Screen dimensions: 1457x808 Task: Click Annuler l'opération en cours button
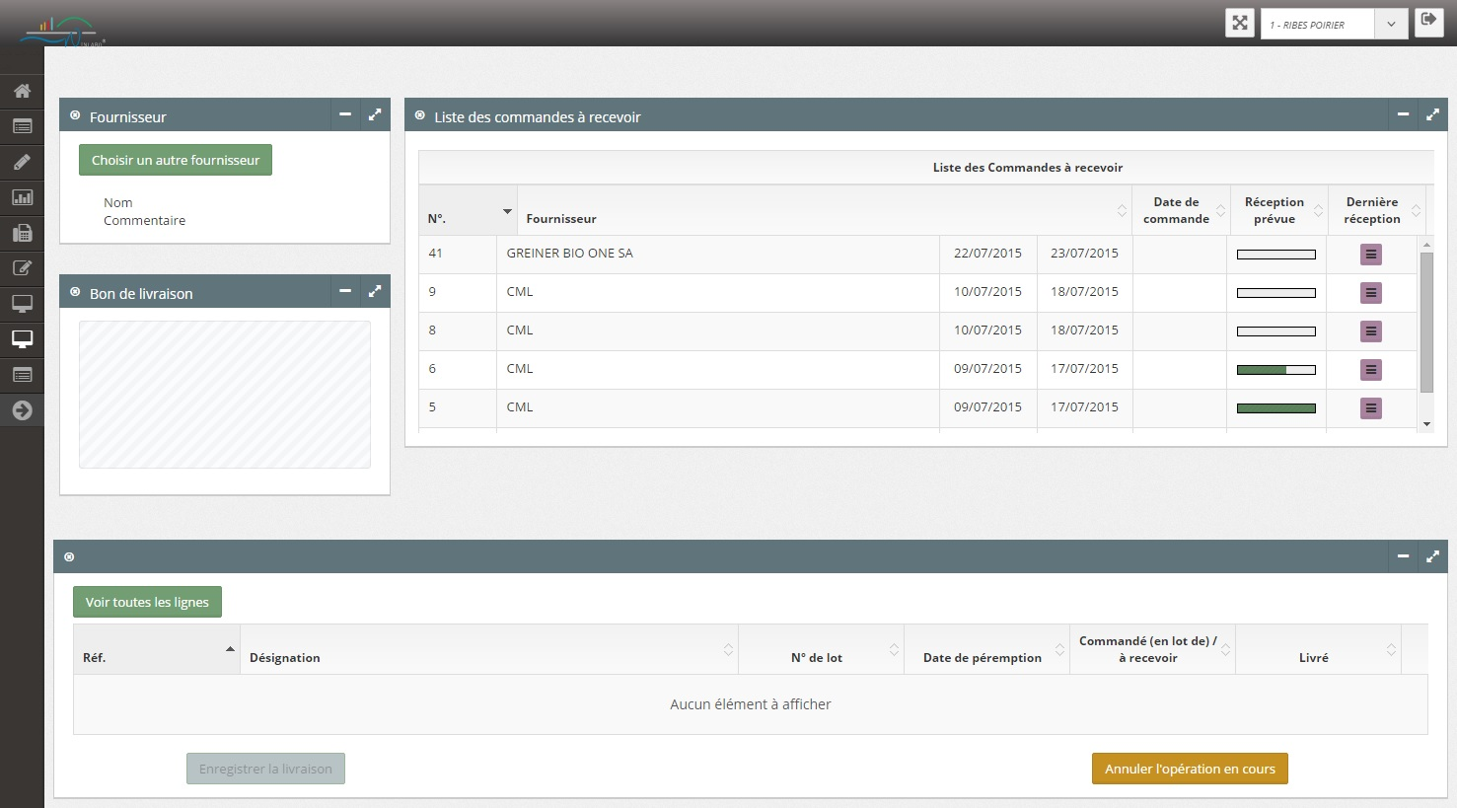click(x=1190, y=770)
